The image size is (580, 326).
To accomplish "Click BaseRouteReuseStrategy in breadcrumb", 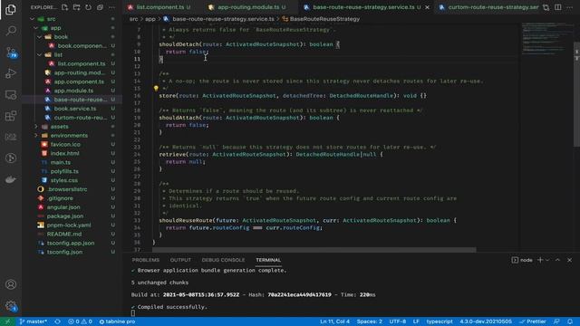I will click(x=324, y=19).
